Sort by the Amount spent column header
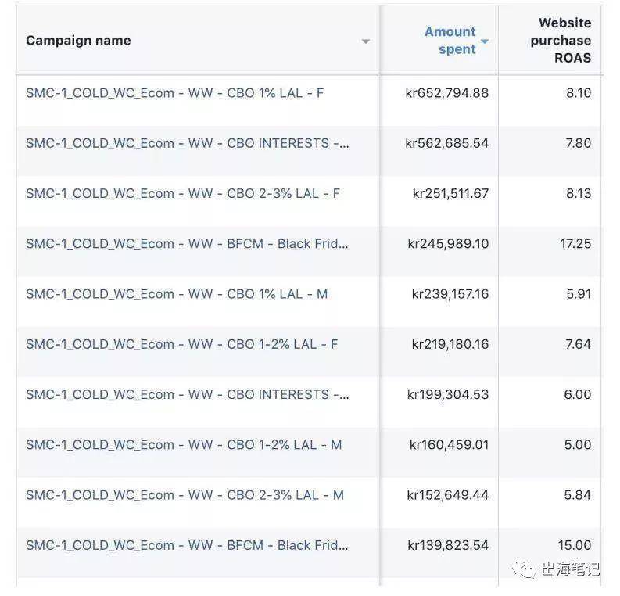Image resolution: width=620 pixels, height=596 pixels. tap(450, 41)
